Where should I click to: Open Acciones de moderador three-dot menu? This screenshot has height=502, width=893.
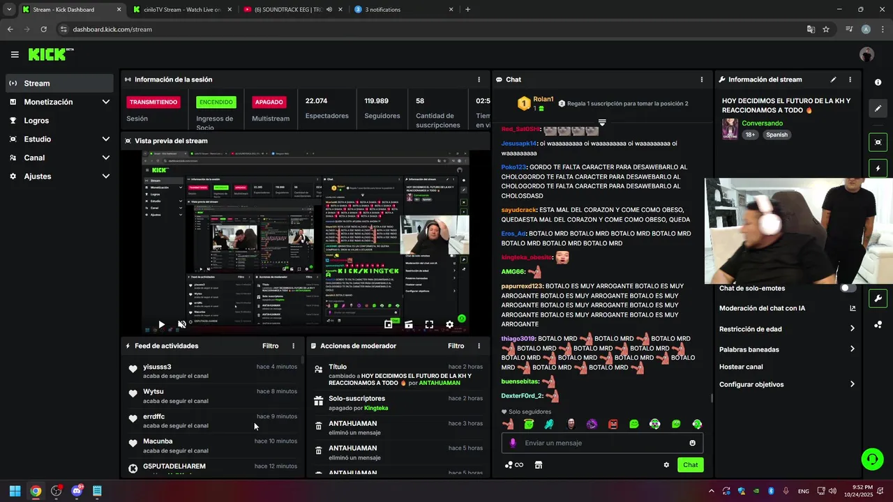[x=479, y=346]
